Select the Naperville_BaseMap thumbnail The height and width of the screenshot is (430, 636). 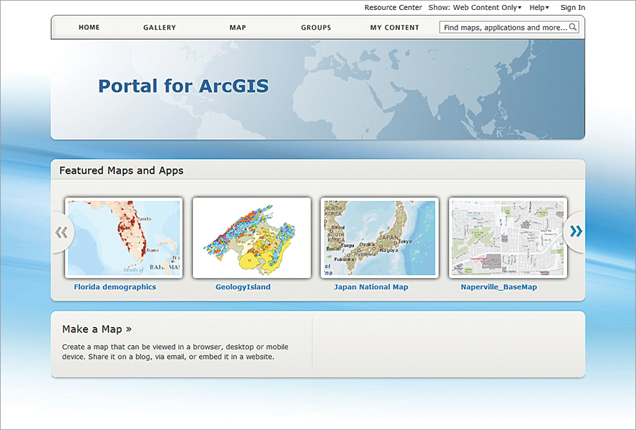coord(508,238)
